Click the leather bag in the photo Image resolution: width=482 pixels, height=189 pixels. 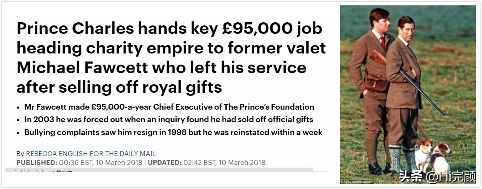[376, 82]
